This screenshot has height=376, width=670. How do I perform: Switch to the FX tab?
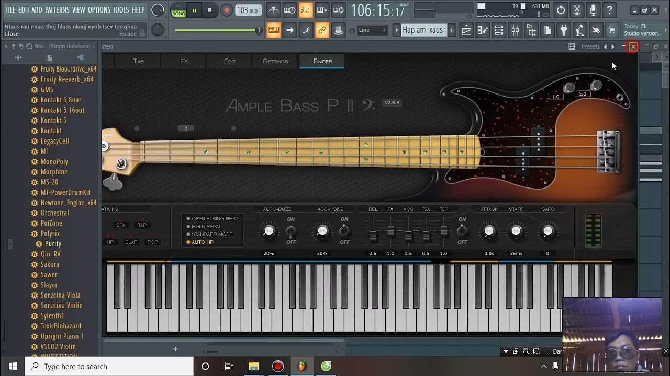click(184, 61)
